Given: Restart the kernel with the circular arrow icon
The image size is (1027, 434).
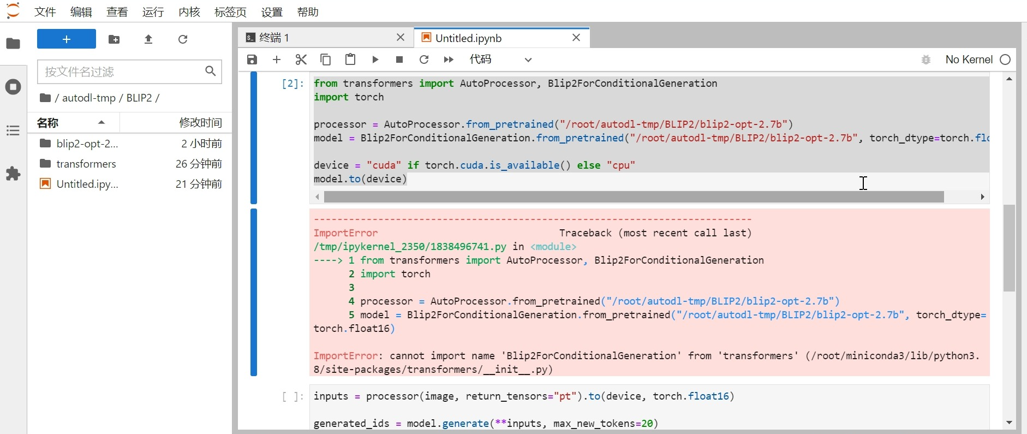Looking at the screenshot, I should point(424,60).
